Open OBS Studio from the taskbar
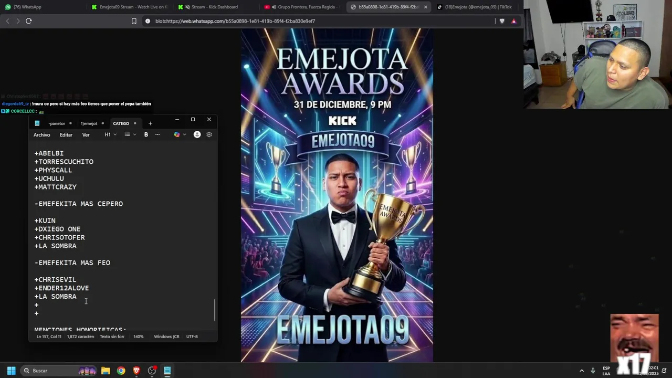This screenshot has width=672, height=378. tap(152, 371)
